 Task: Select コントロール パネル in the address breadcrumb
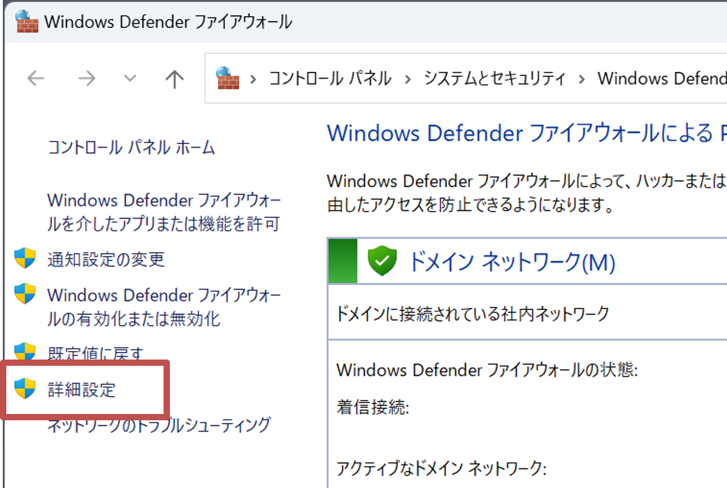[x=330, y=78]
